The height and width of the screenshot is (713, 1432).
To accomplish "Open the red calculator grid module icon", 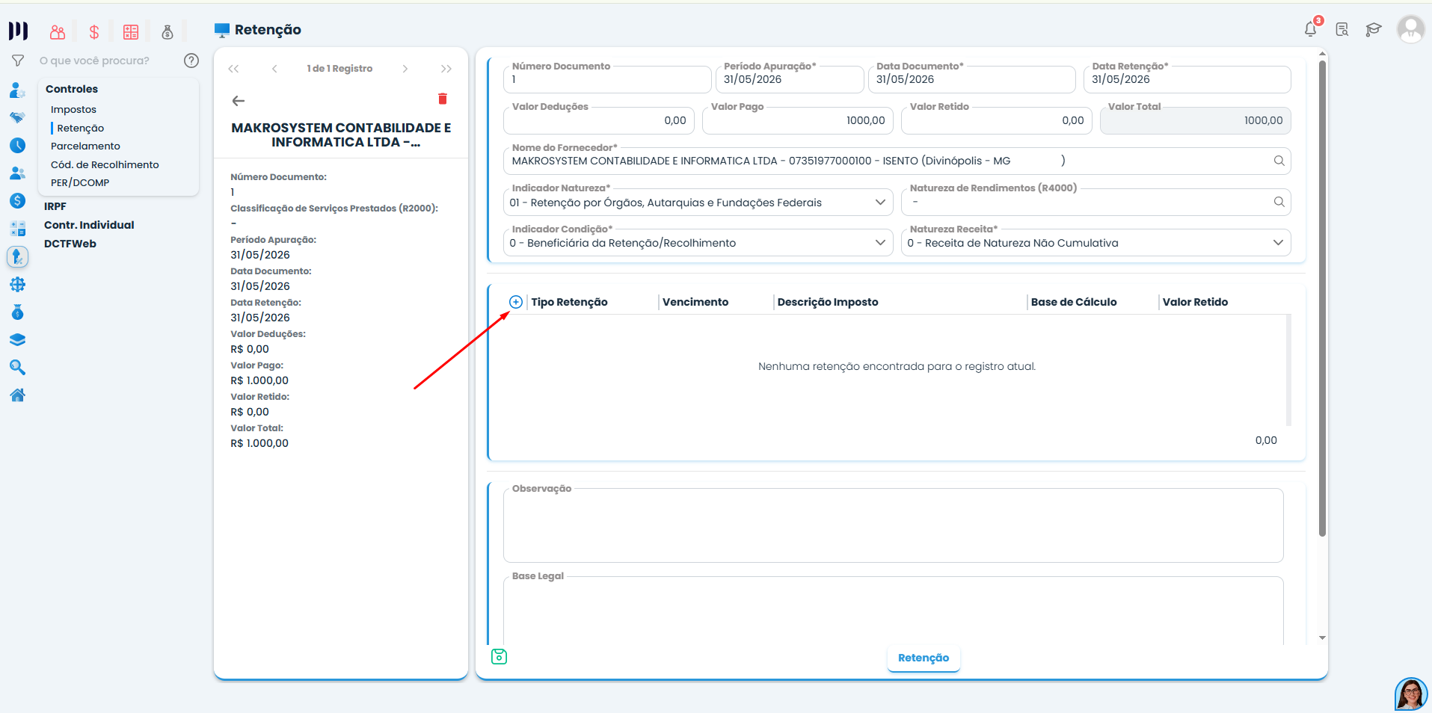I will pos(131,32).
